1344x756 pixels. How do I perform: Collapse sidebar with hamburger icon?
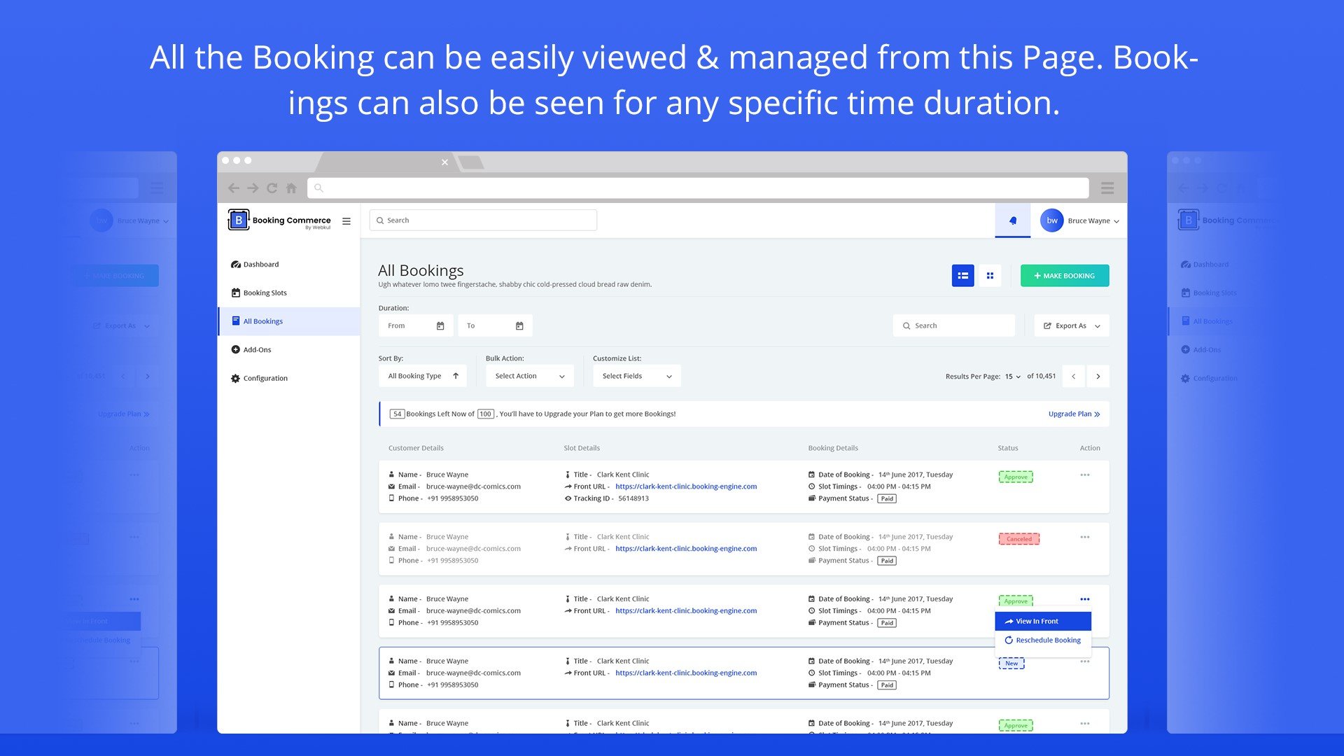point(346,221)
